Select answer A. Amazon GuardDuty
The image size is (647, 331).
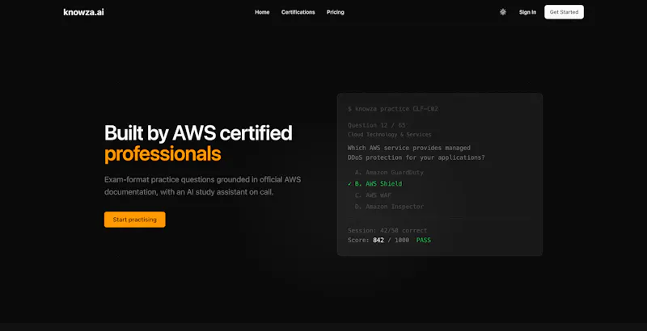(x=389, y=172)
